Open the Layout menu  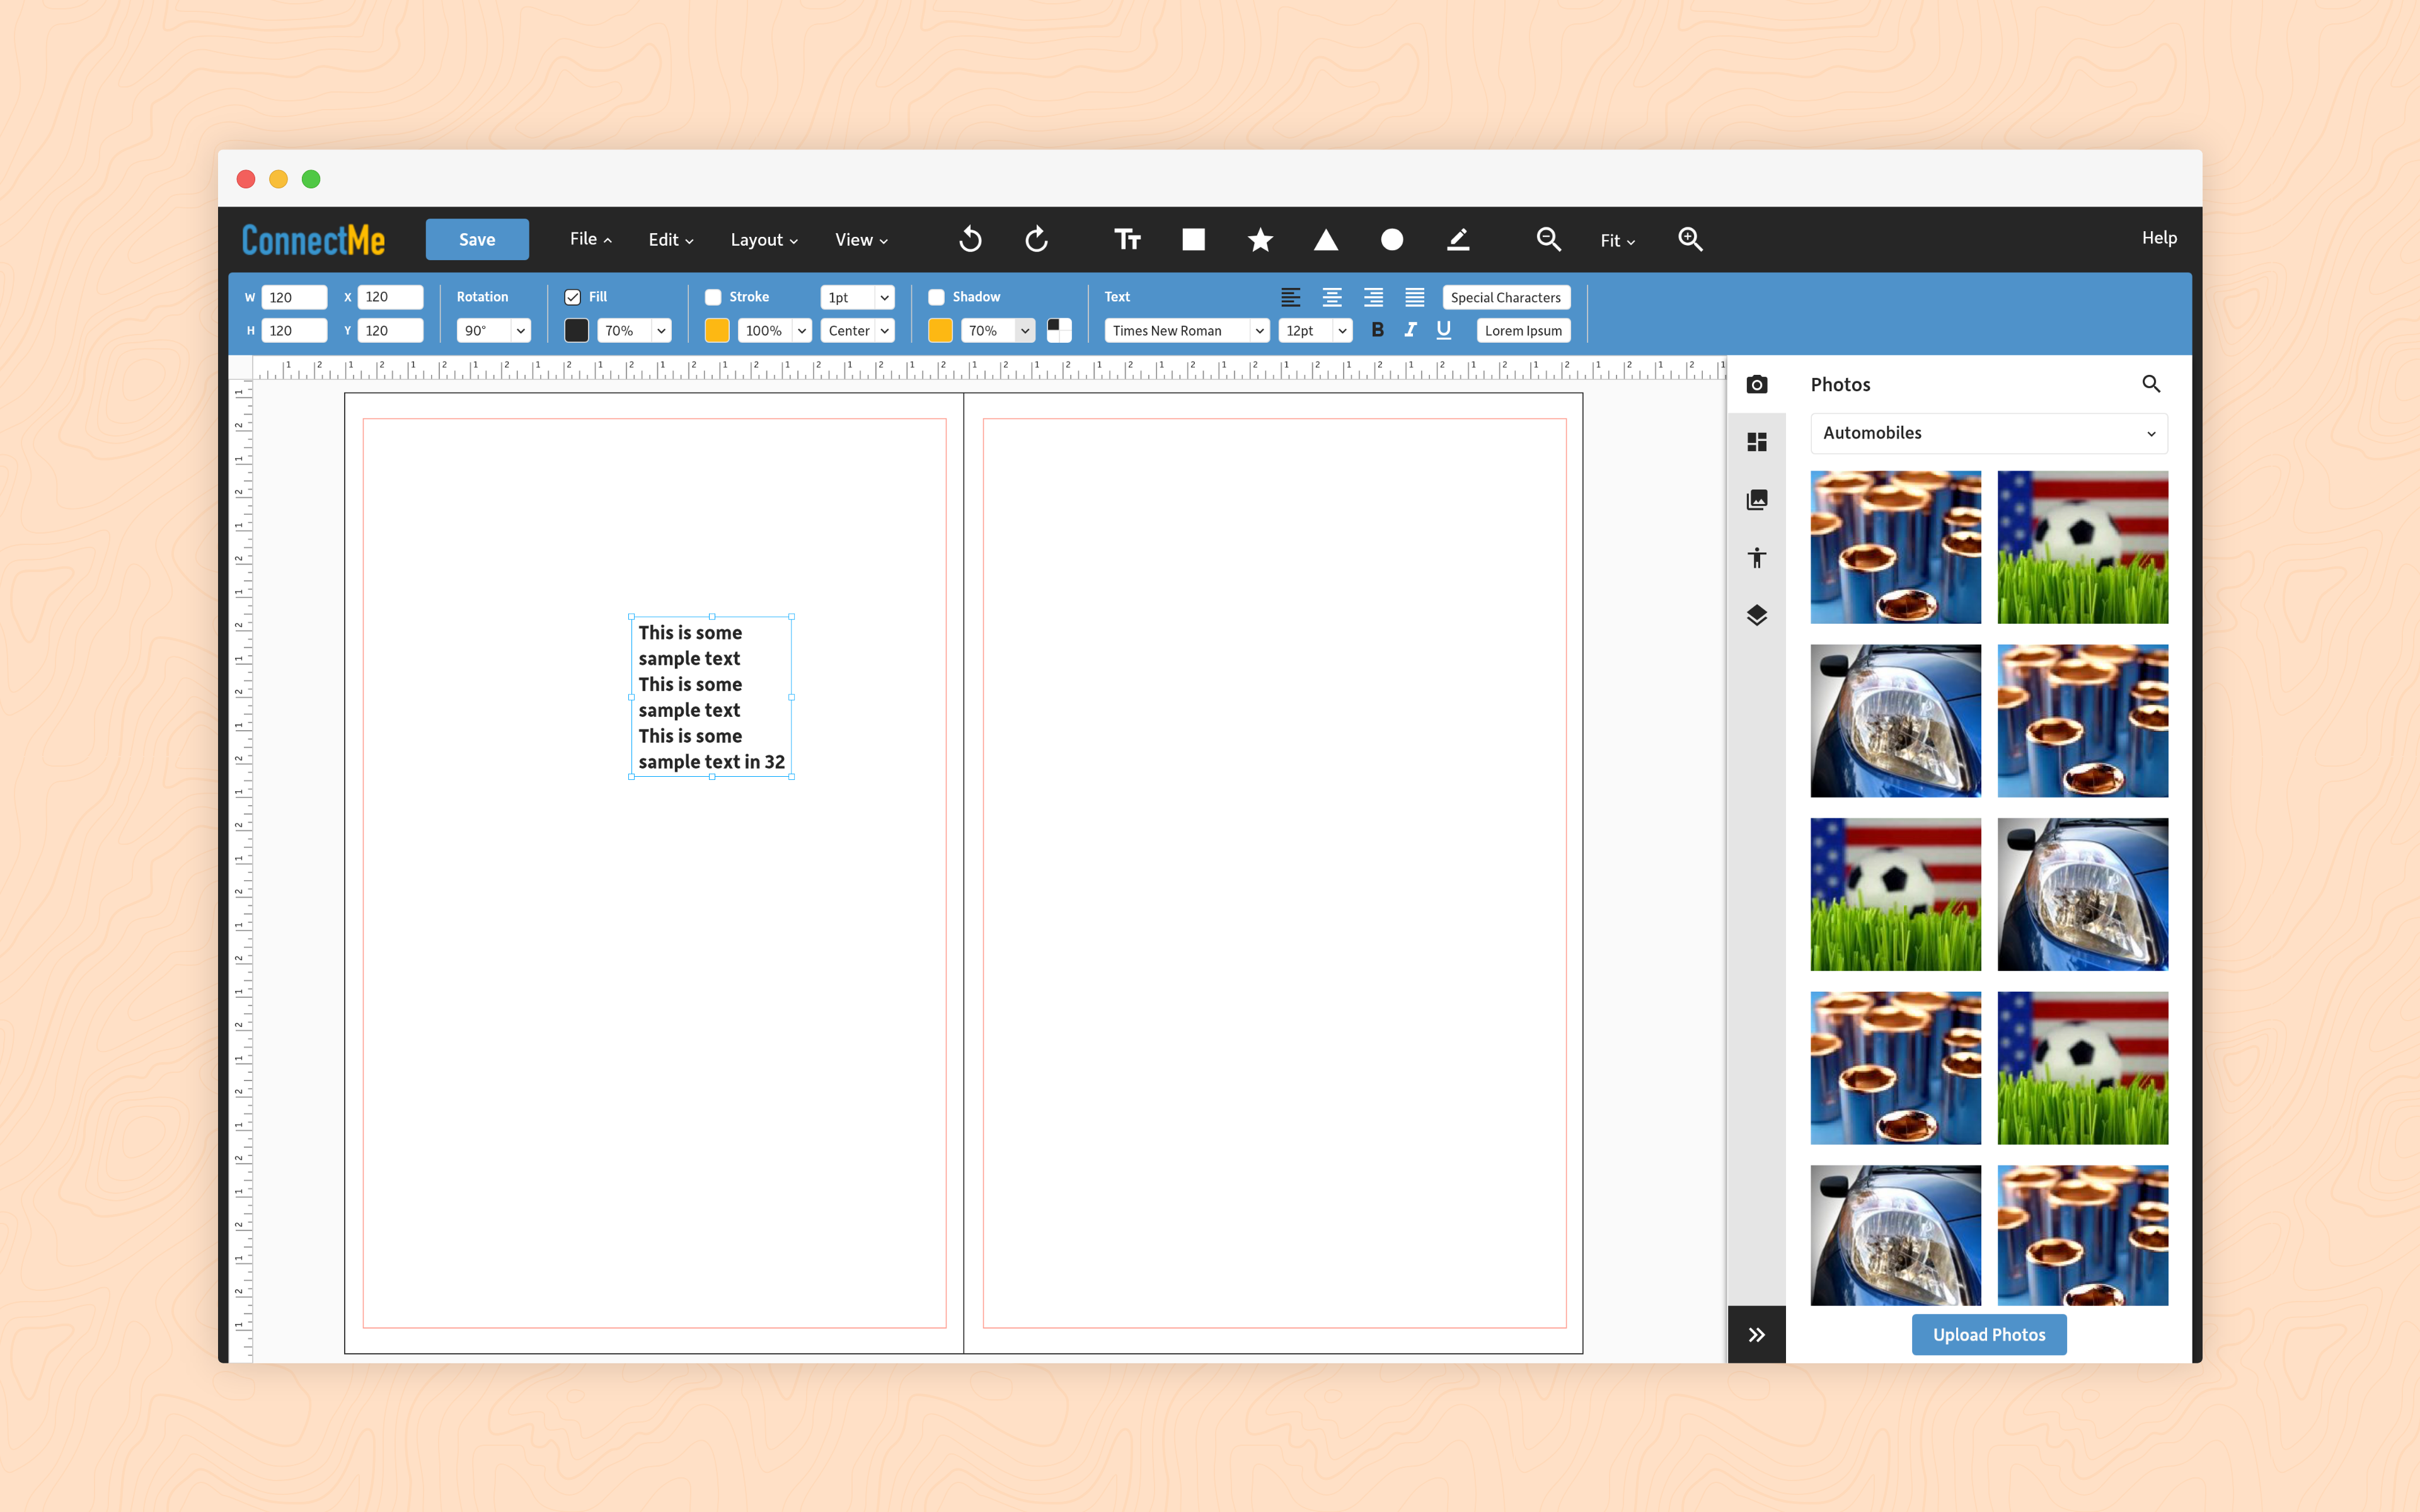coord(764,240)
